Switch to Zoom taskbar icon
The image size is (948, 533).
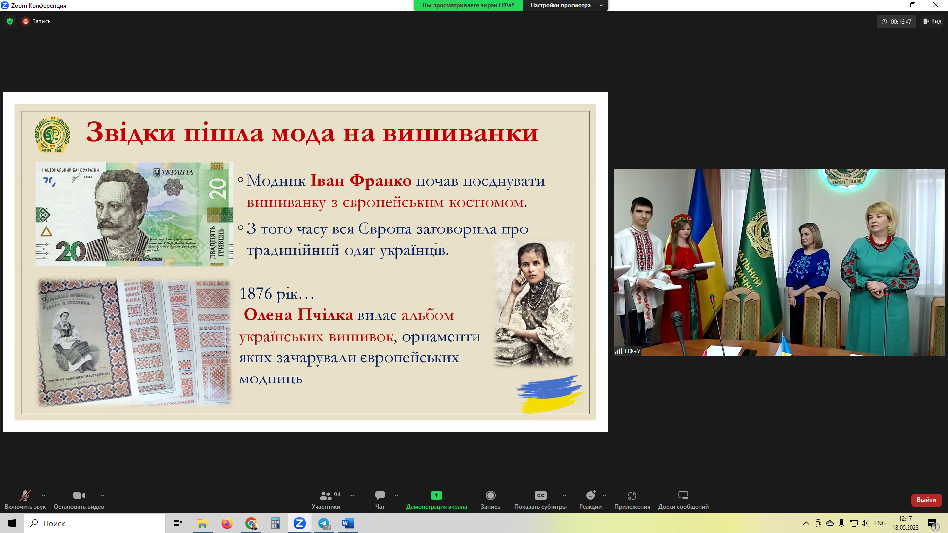pos(300,523)
